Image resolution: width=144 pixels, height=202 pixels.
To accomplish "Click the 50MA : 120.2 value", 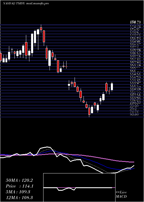I will pos(19,180).
